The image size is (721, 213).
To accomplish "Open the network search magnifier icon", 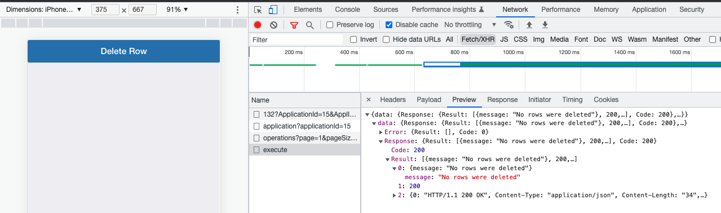I will point(309,25).
